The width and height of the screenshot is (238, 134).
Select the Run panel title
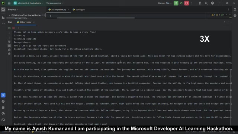tap(10, 22)
